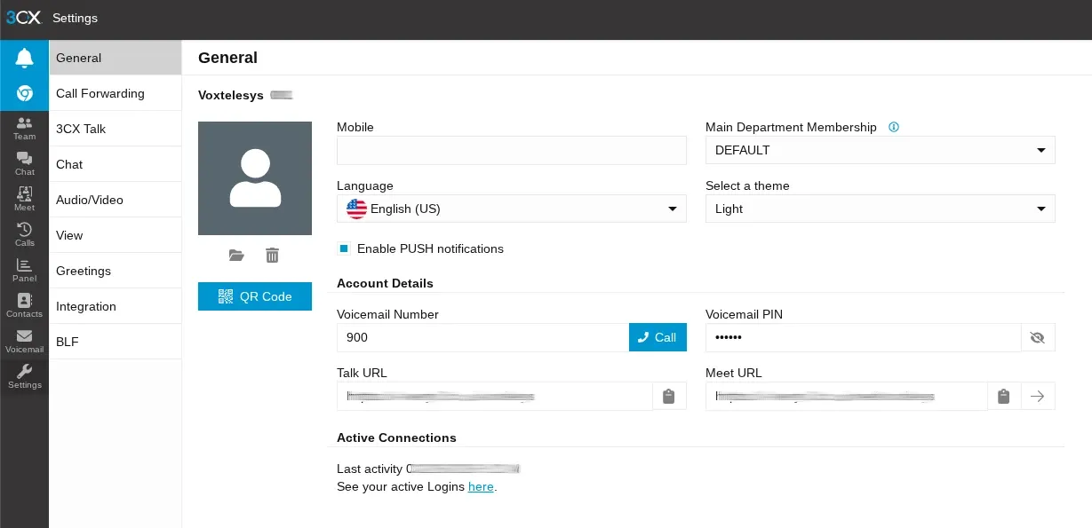Click the Meet URL field
The image size is (1092, 528).
click(x=846, y=397)
